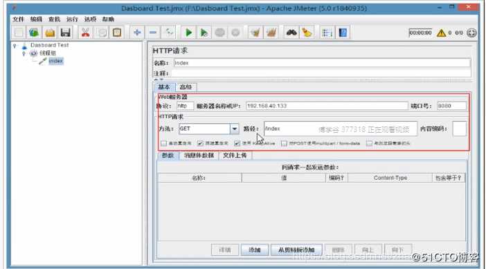
Task: Click the 编码? column header
Action: point(336,178)
